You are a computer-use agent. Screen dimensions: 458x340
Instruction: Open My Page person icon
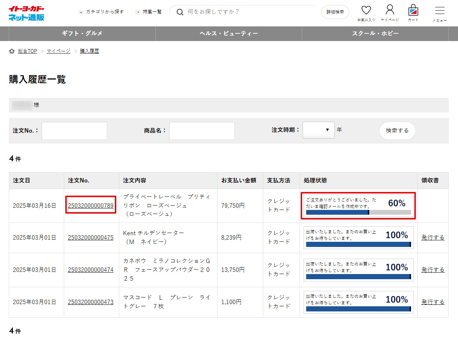tap(390, 10)
